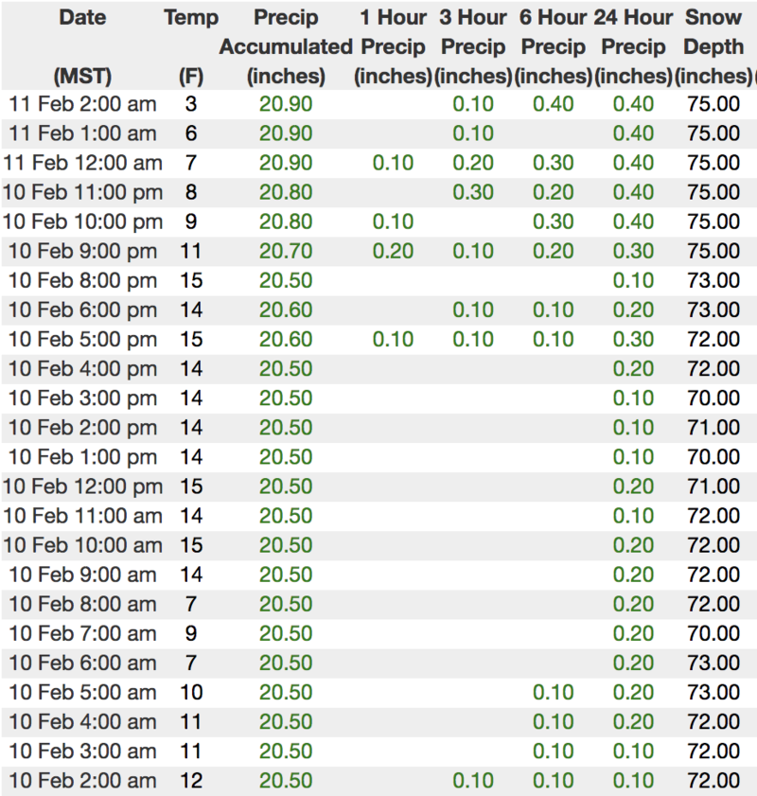The image size is (757, 796).
Task: Select the 11 Feb 2:00 am date cell
Action: click(x=82, y=104)
